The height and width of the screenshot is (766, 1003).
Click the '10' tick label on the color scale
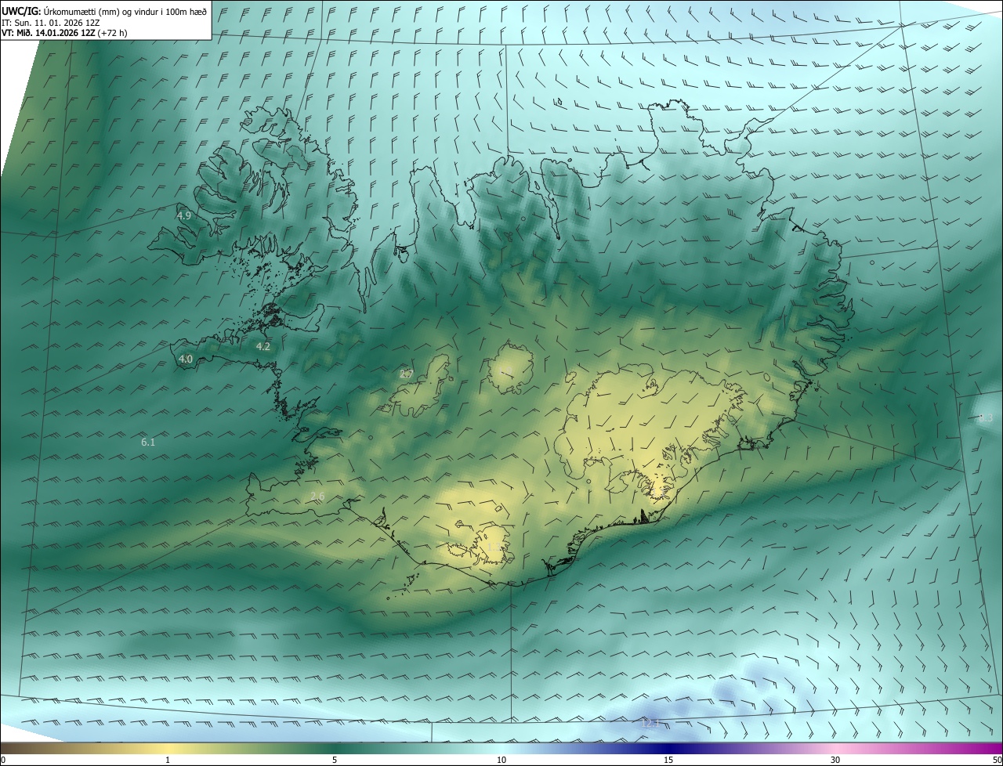coord(501,761)
